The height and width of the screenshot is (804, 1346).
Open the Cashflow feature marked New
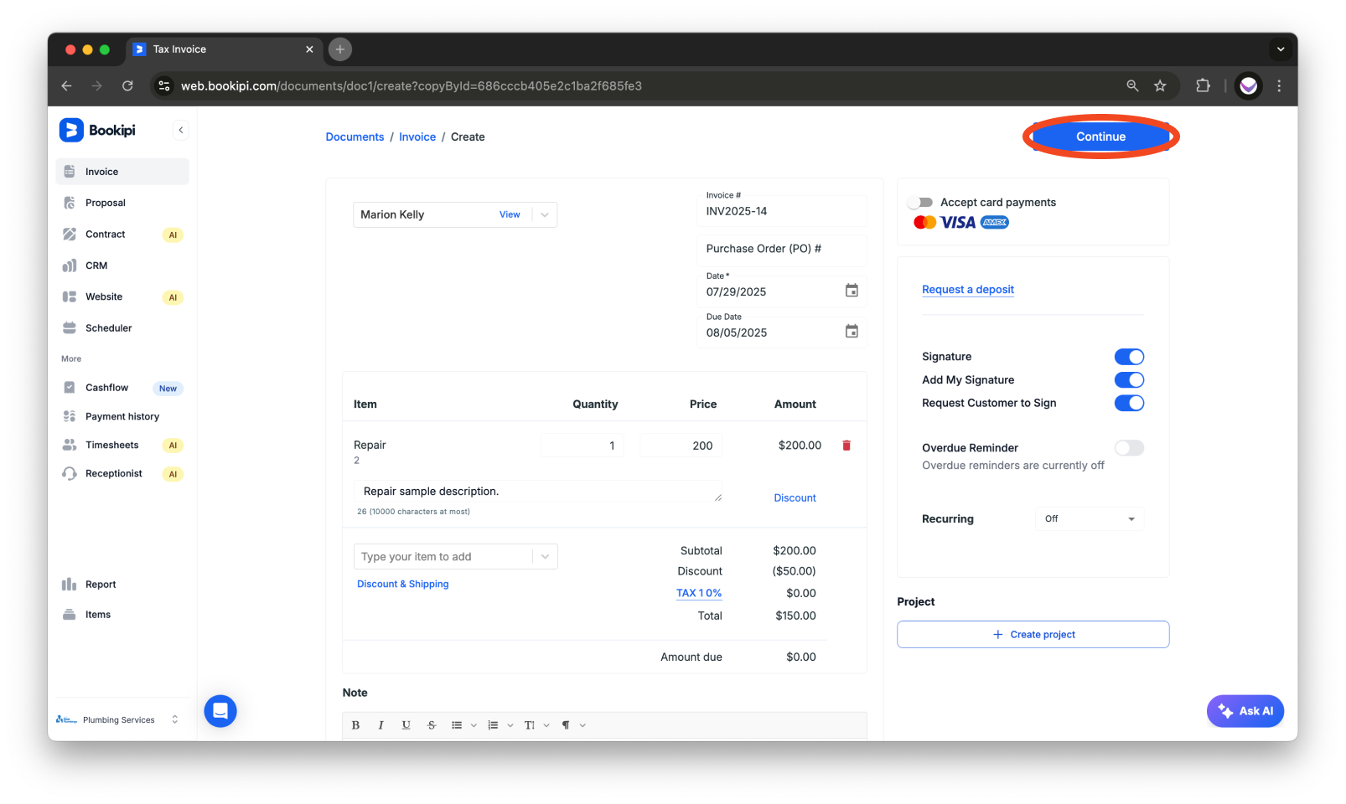(106, 387)
